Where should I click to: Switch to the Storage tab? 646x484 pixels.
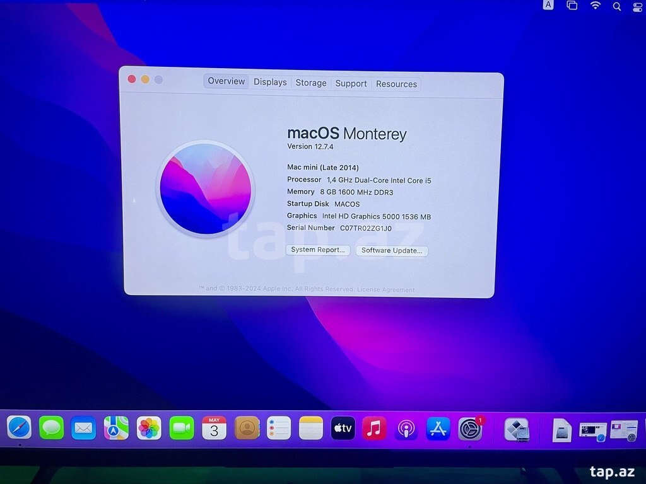point(311,83)
